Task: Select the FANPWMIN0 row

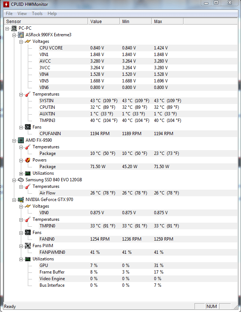Action: [138, 252]
